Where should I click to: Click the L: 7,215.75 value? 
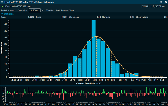click(156, 6)
